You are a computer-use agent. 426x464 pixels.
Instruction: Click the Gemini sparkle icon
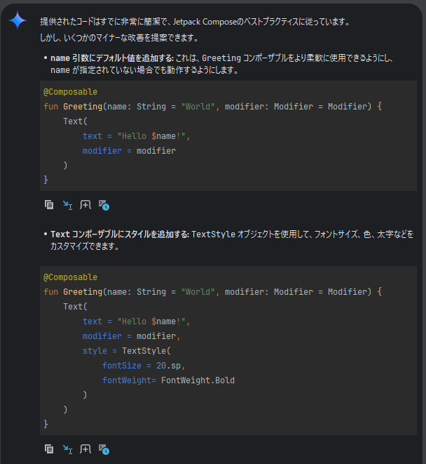[x=18, y=20]
